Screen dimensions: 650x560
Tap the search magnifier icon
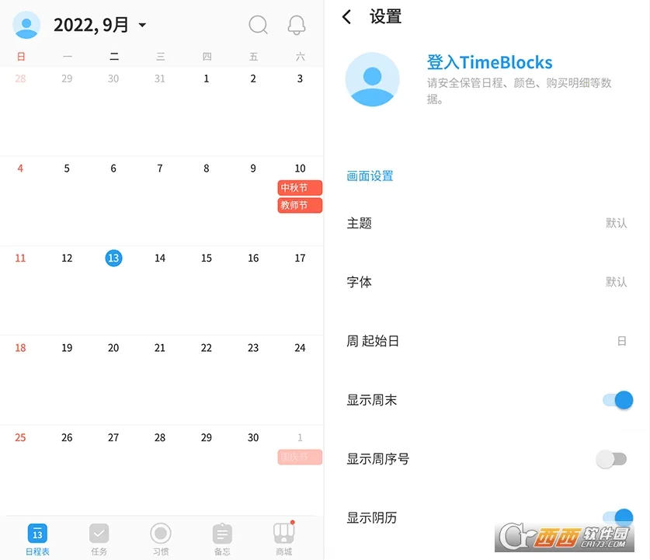258,25
